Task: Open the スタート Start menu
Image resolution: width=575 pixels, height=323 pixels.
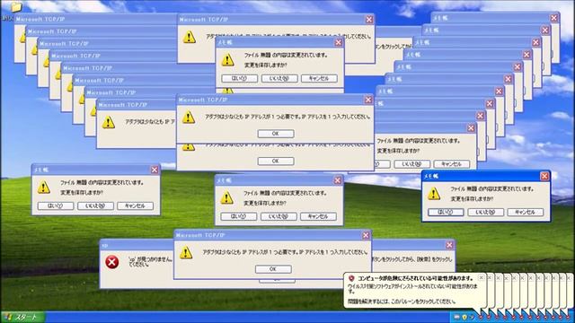Action: (x=22, y=317)
